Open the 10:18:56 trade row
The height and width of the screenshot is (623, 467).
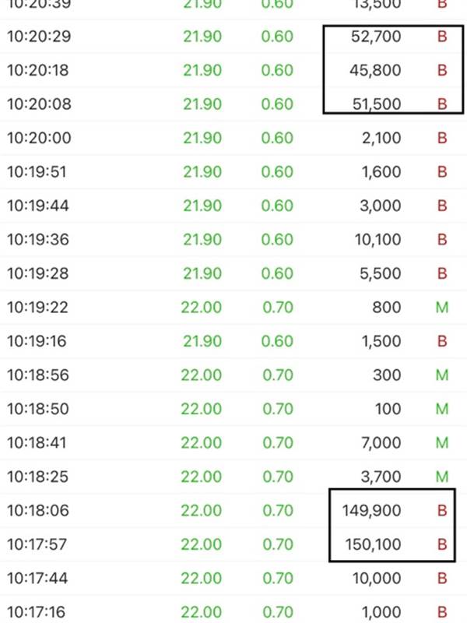pos(233,375)
